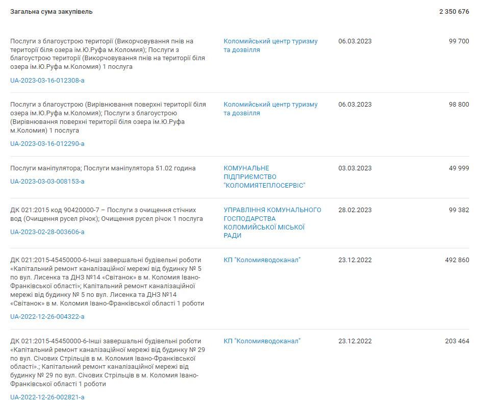
Task: Open КП "Коломияводоканал" link in 203 464 row
Action: pos(262,341)
